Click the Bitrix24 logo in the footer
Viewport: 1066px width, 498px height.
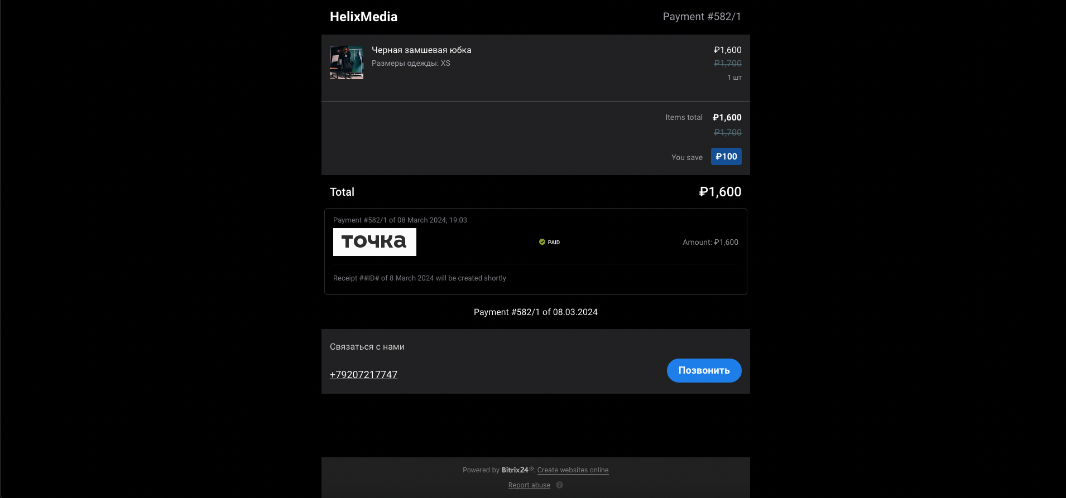(515, 470)
